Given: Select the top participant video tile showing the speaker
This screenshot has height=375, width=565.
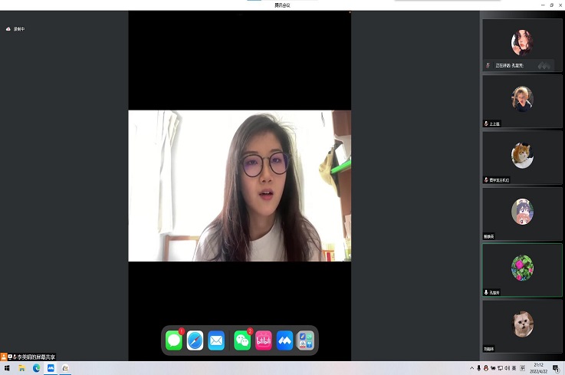Looking at the screenshot, I should 522,44.
